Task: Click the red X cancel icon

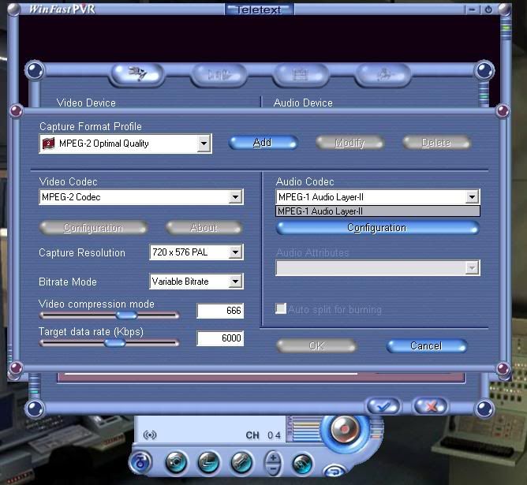Action: pyautogui.click(x=431, y=407)
